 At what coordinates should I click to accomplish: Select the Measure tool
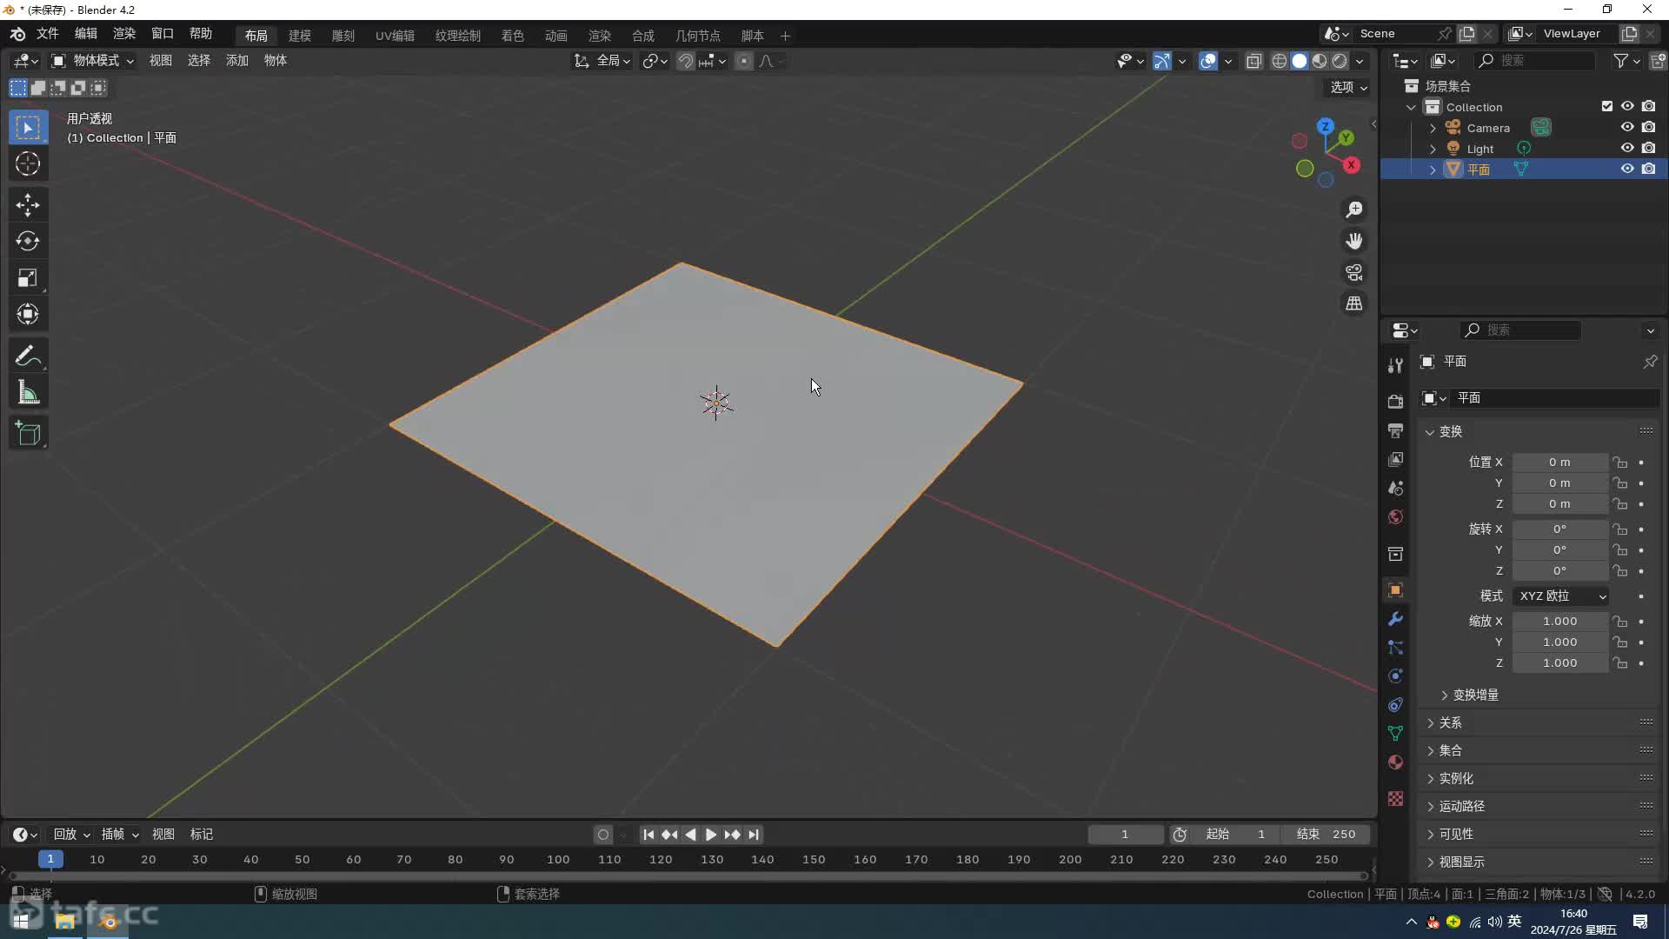point(28,393)
